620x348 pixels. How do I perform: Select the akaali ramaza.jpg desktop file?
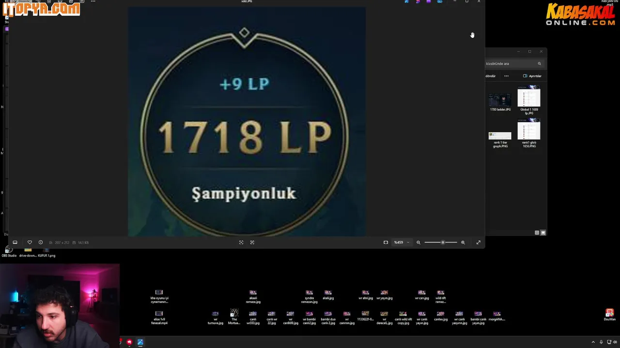coord(253,297)
